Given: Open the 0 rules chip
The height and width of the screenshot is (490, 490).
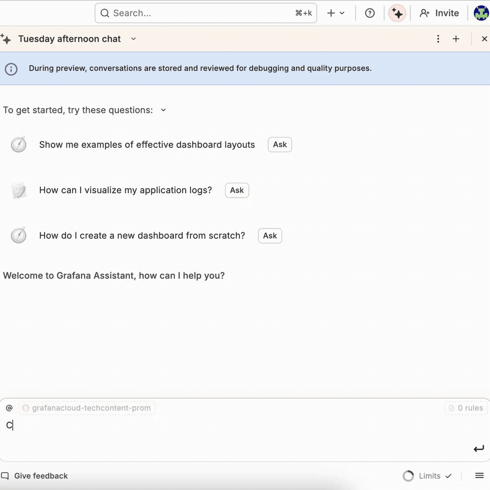Looking at the screenshot, I should tap(466, 408).
